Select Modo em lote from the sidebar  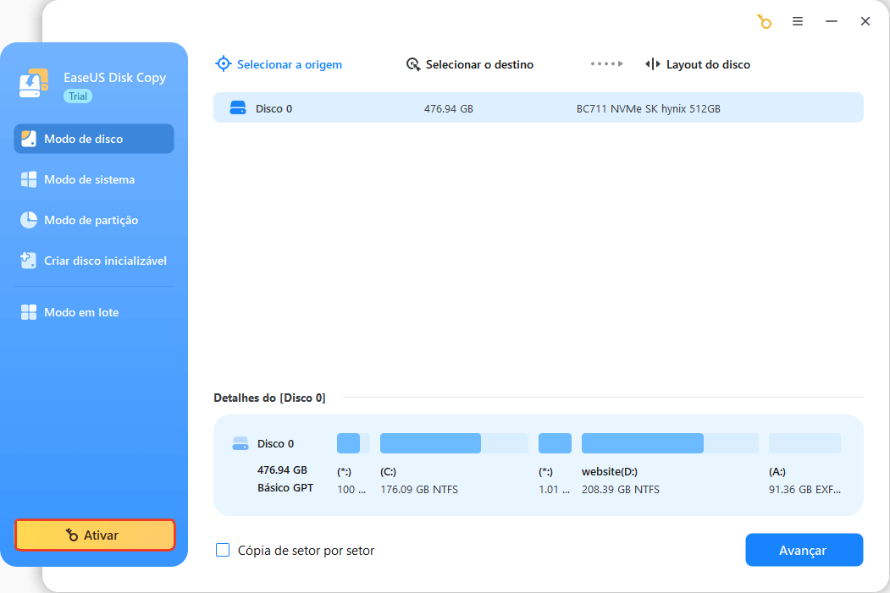pos(80,312)
